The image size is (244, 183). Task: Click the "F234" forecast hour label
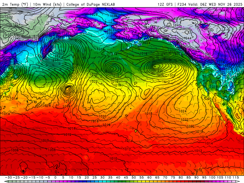tap(182, 4)
